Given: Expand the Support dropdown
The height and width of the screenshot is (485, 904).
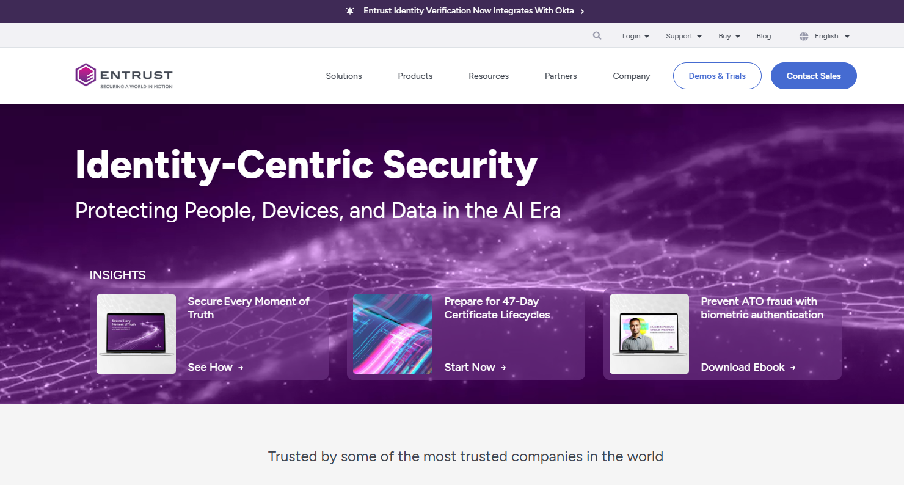Looking at the screenshot, I should point(684,37).
